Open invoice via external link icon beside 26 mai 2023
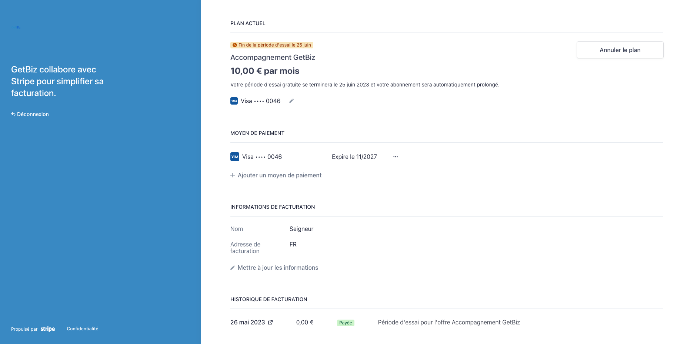The image size is (677, 344). click(x=270, y=322)
